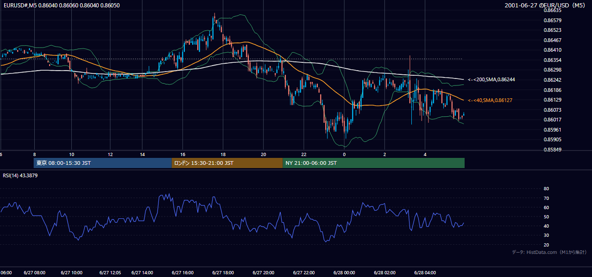The height and width of the screenshot is (277, 592).
Task: Click hour marker 12 under price chart
Action: point(110,155)
